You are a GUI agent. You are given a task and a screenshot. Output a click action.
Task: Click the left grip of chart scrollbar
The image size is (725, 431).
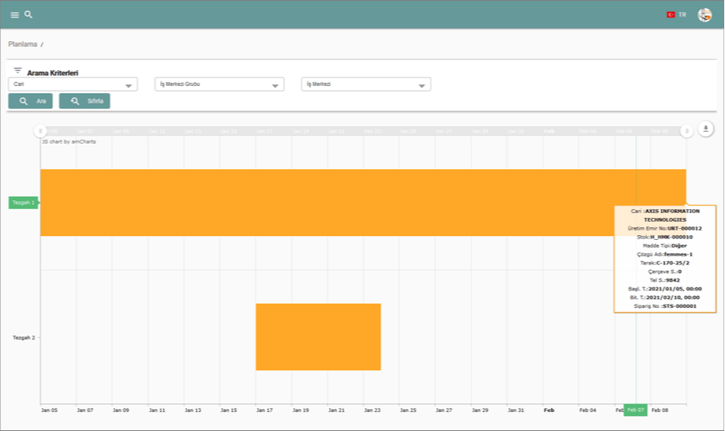40,130
